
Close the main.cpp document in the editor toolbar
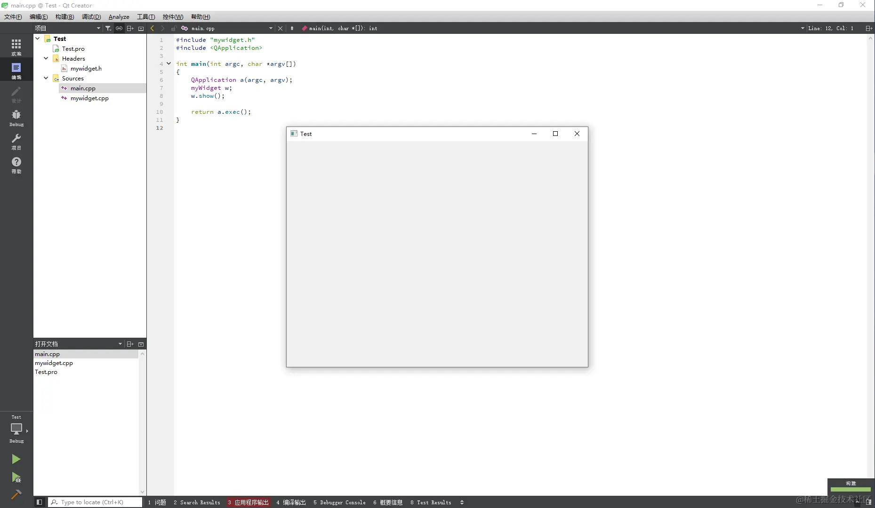(280, 28)
